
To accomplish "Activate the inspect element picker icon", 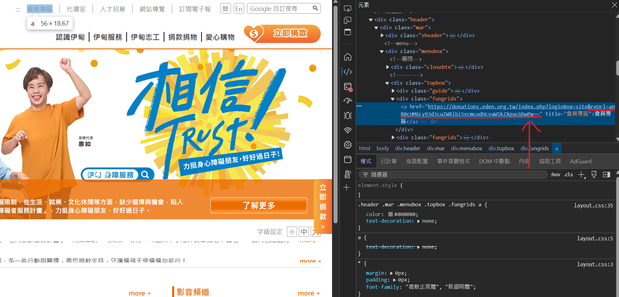I will click(x=348, y=9).
